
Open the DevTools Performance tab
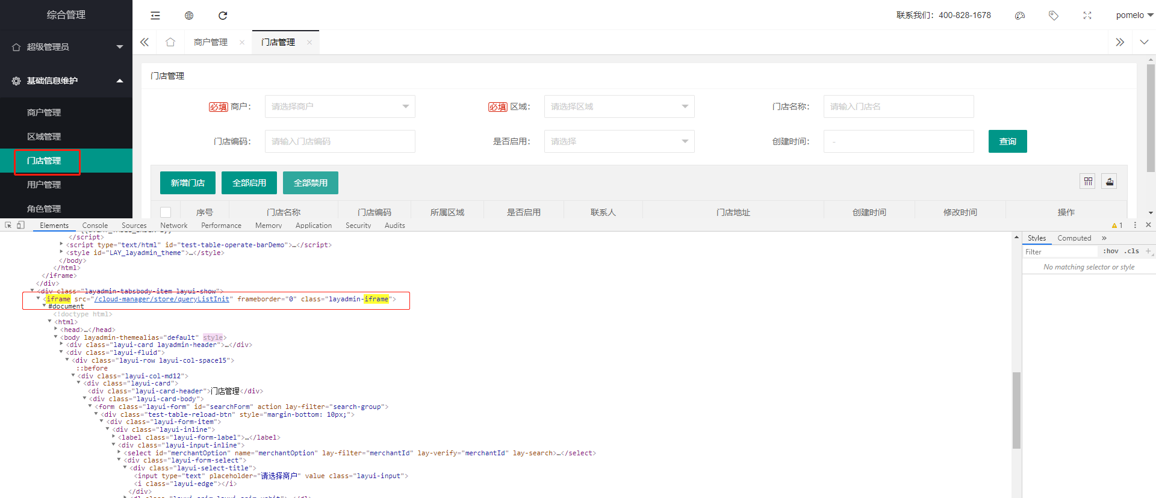coord(221,226)
